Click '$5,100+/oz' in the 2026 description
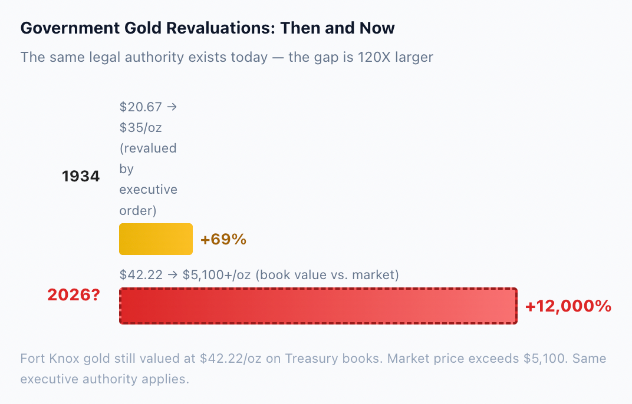 pos(216,274)
